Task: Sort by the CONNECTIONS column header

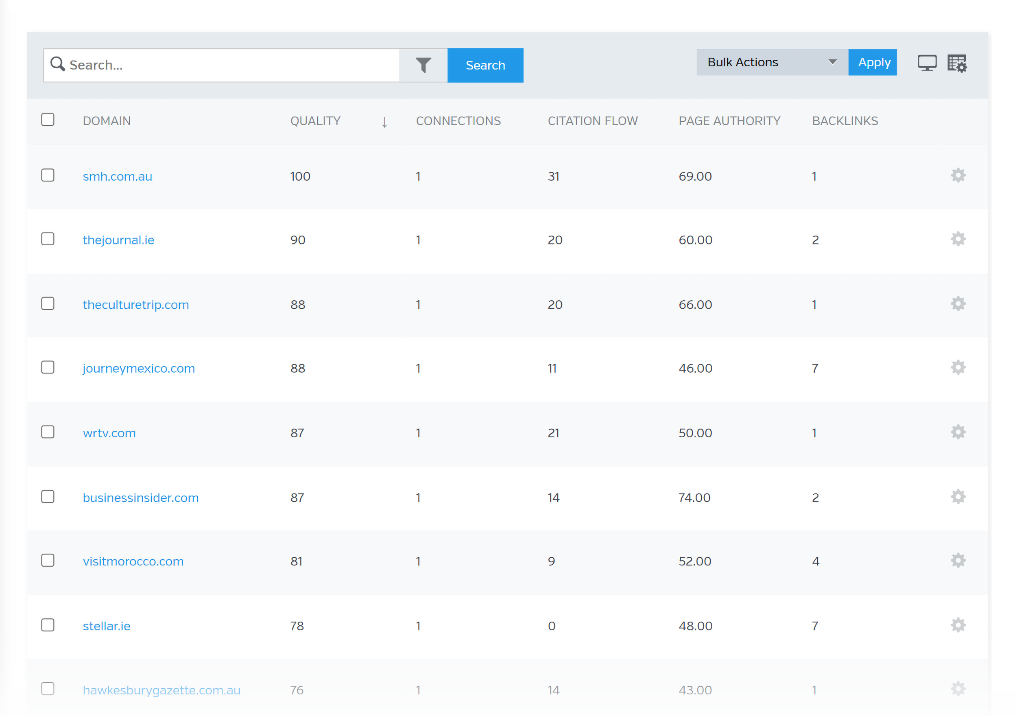Action: [x=458, y=121]
